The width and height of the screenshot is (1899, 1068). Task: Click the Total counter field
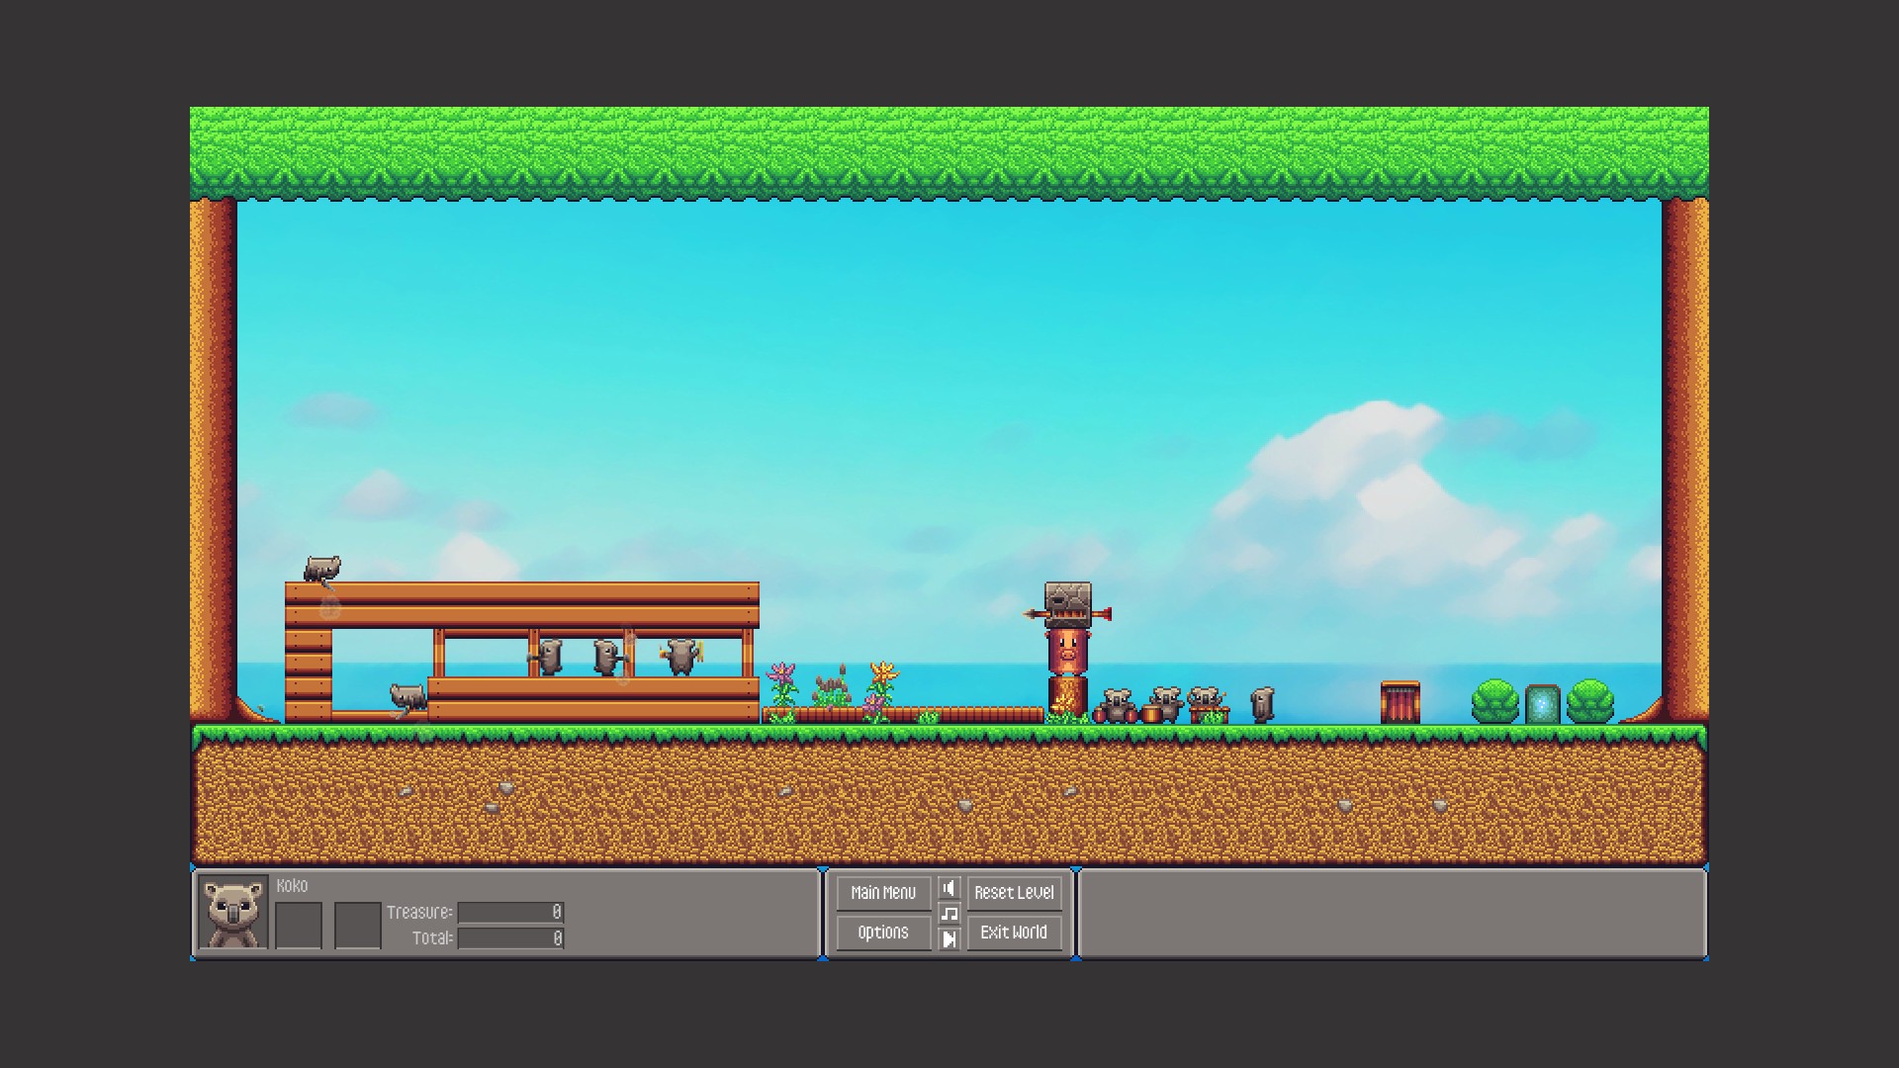tap(510, 938)
